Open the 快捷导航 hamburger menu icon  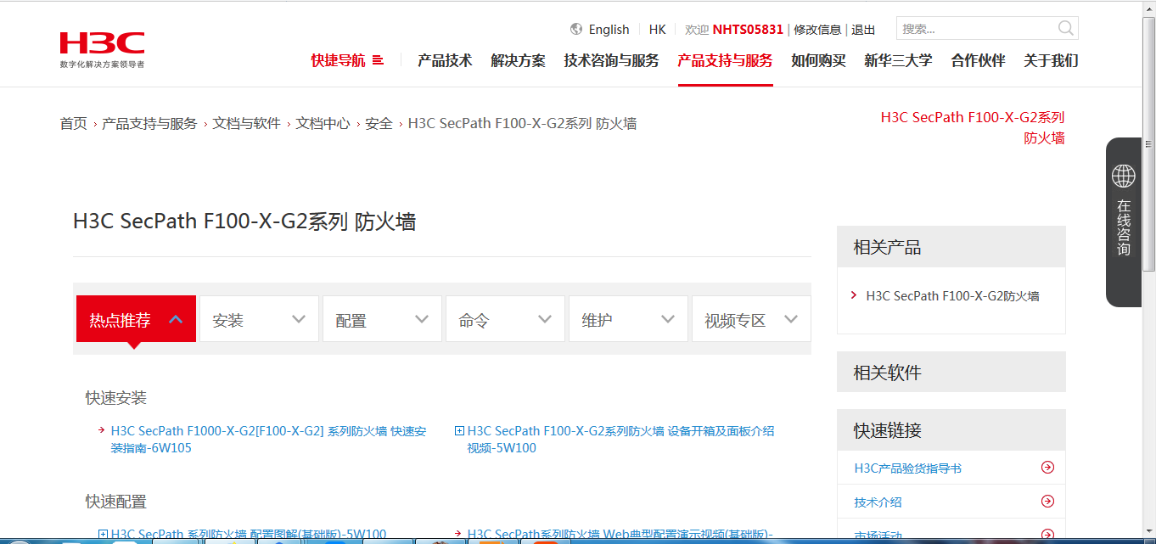[x=379, y=60]
